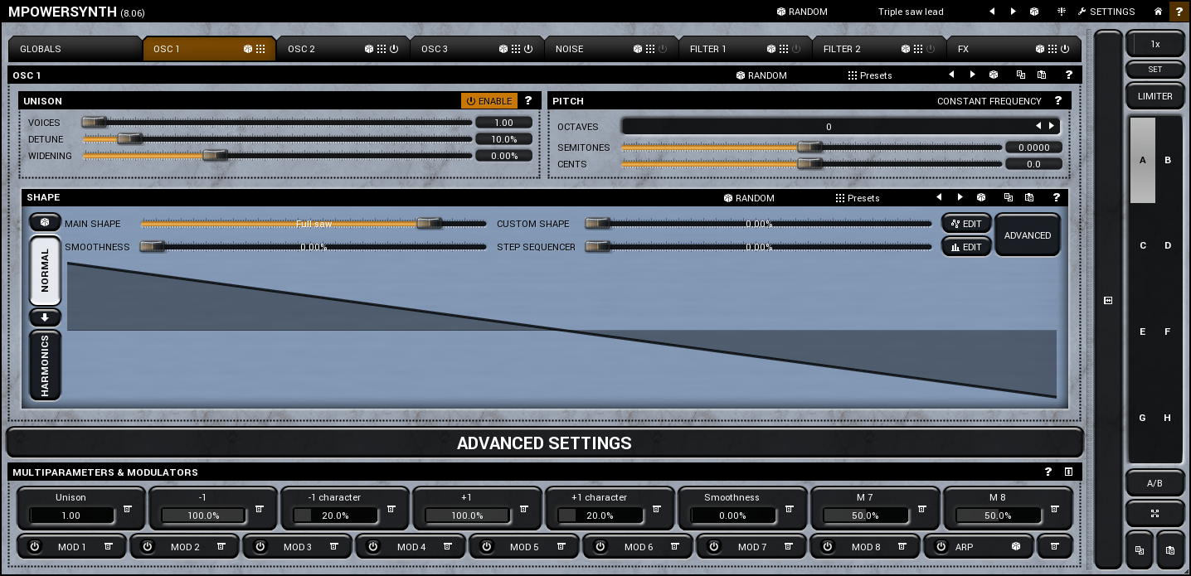Viewport: 1191px width, 576px height.
Task: Toggle NOISE power switch on tab
Action: coord(663,49)
